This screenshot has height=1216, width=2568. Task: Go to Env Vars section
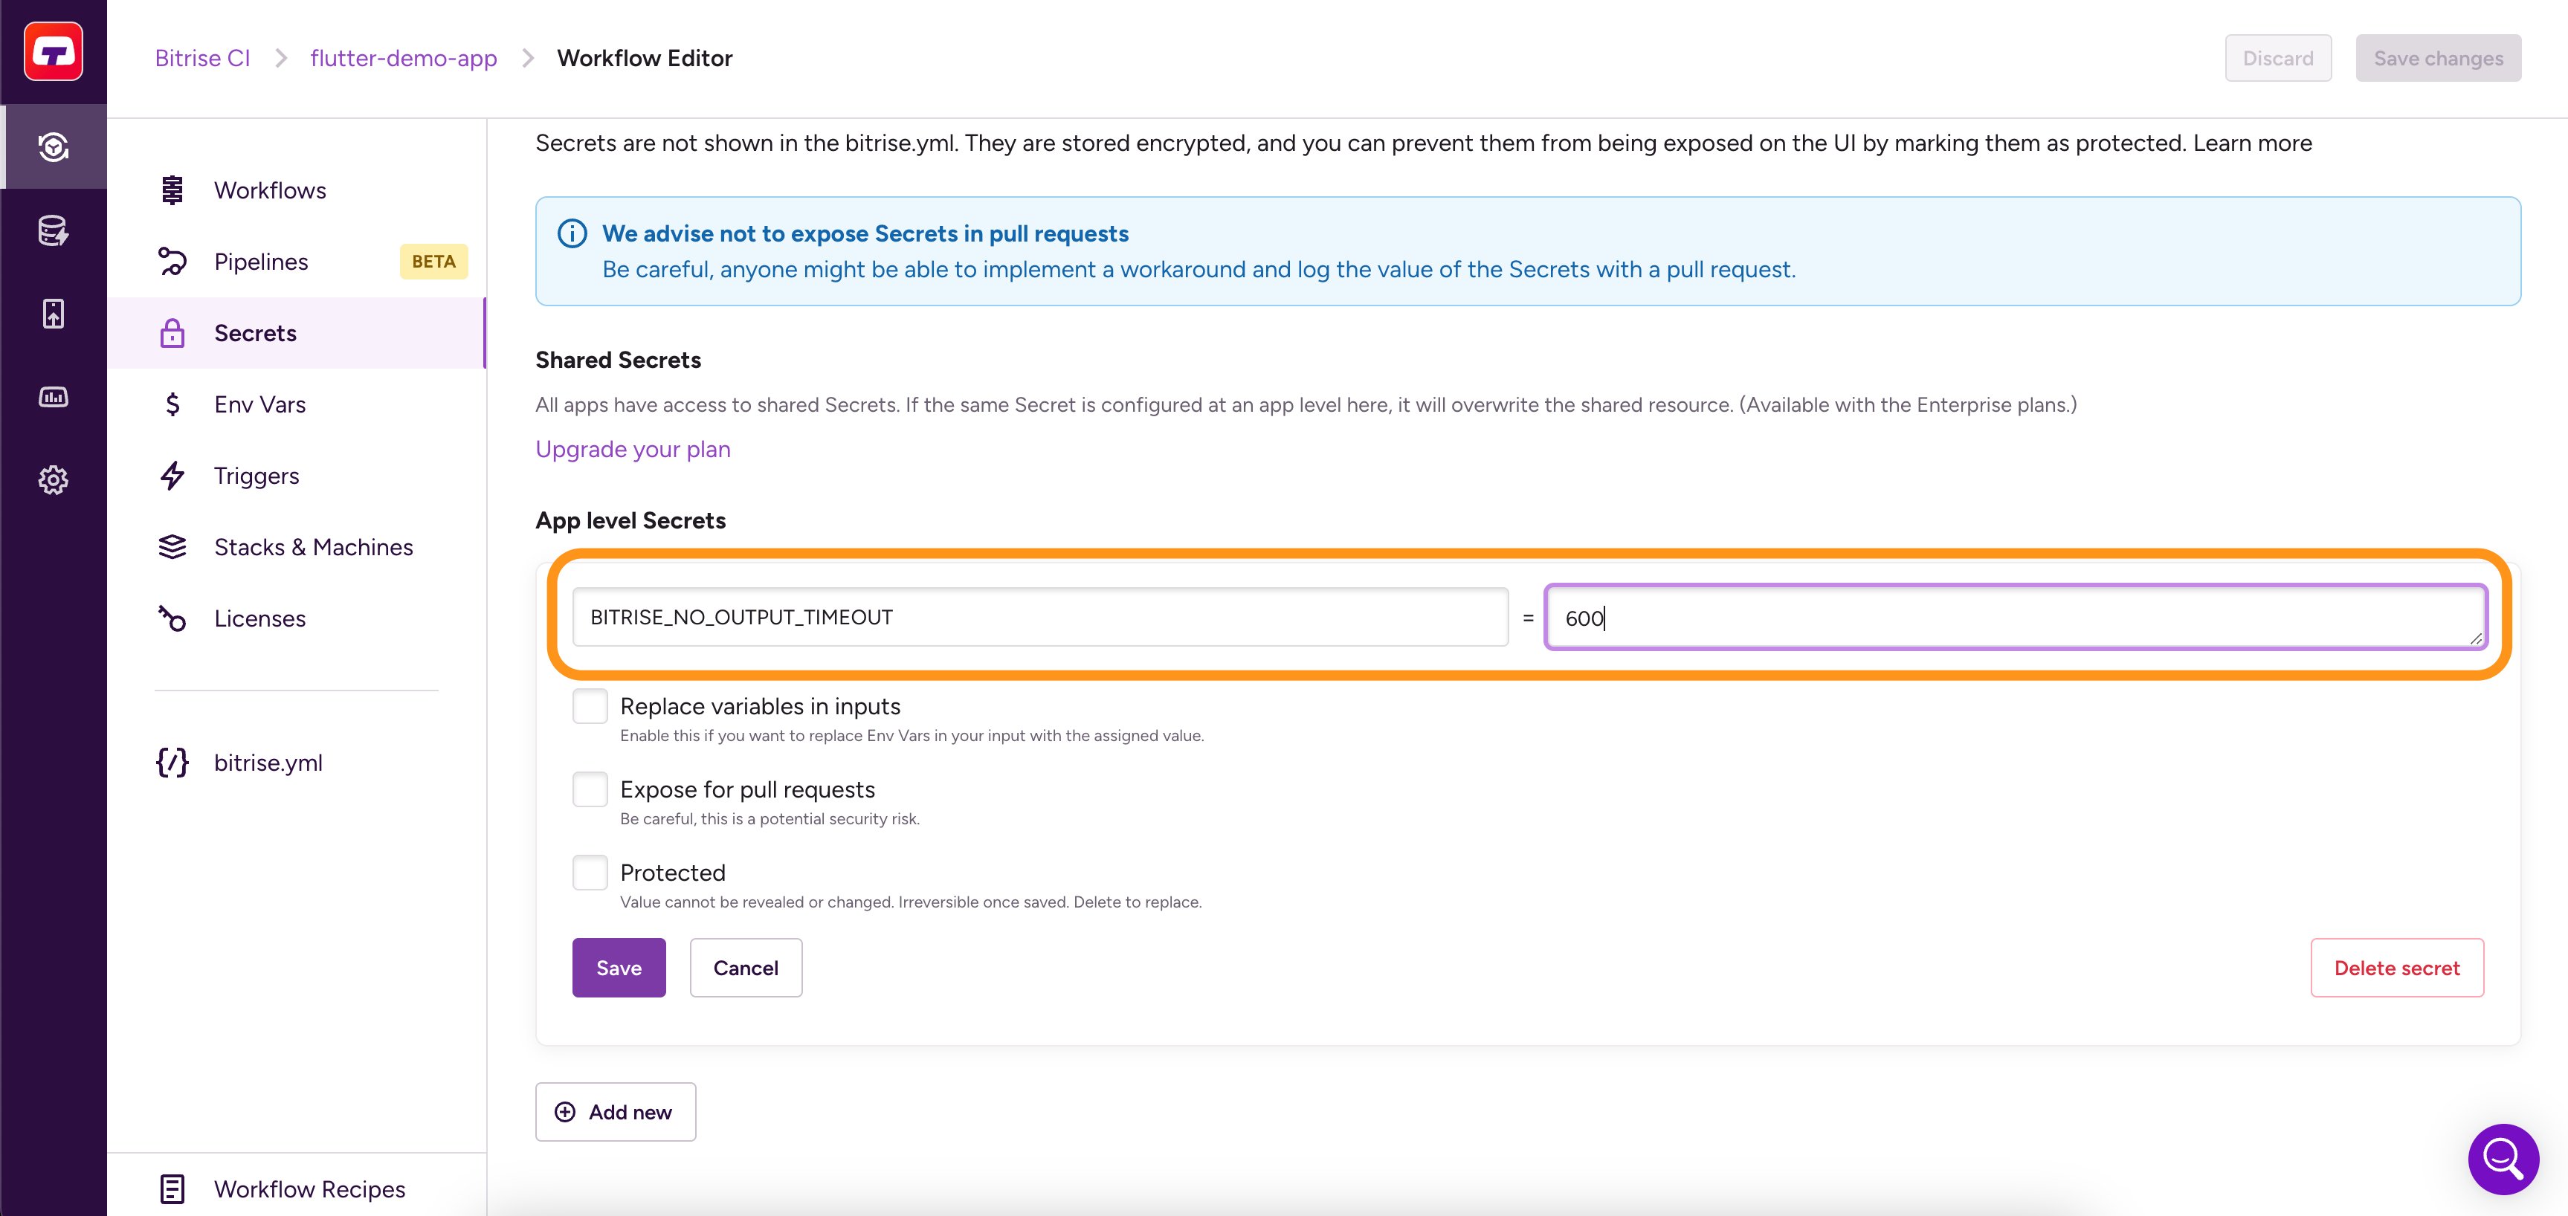point(259,404)
